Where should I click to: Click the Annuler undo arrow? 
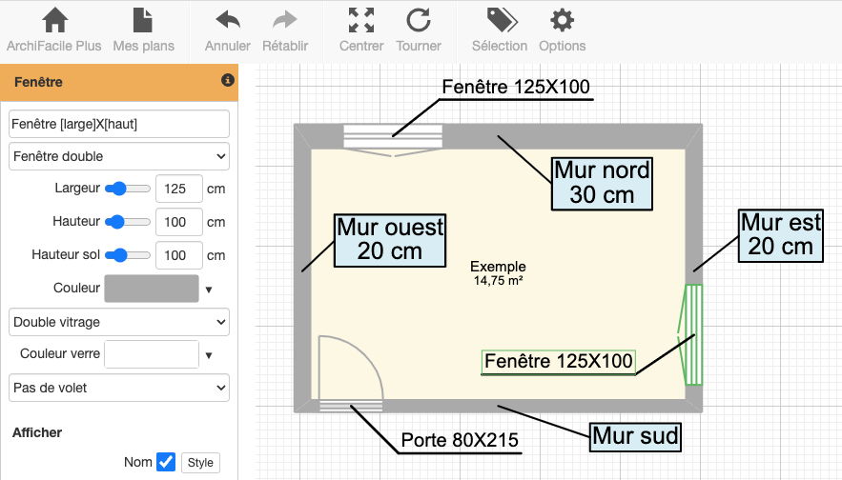228,21
